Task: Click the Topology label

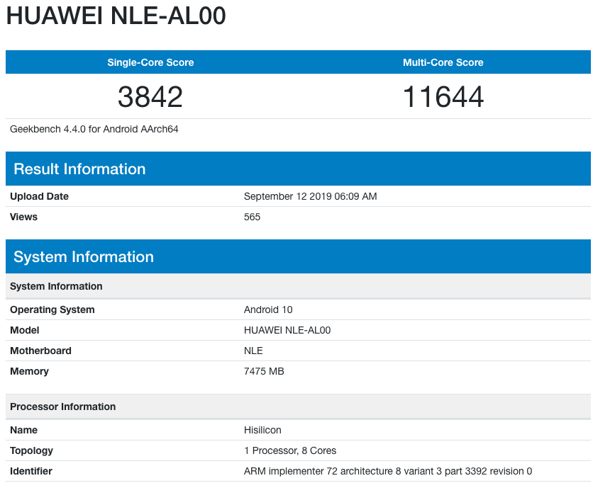Action: (x=31, y=450)
